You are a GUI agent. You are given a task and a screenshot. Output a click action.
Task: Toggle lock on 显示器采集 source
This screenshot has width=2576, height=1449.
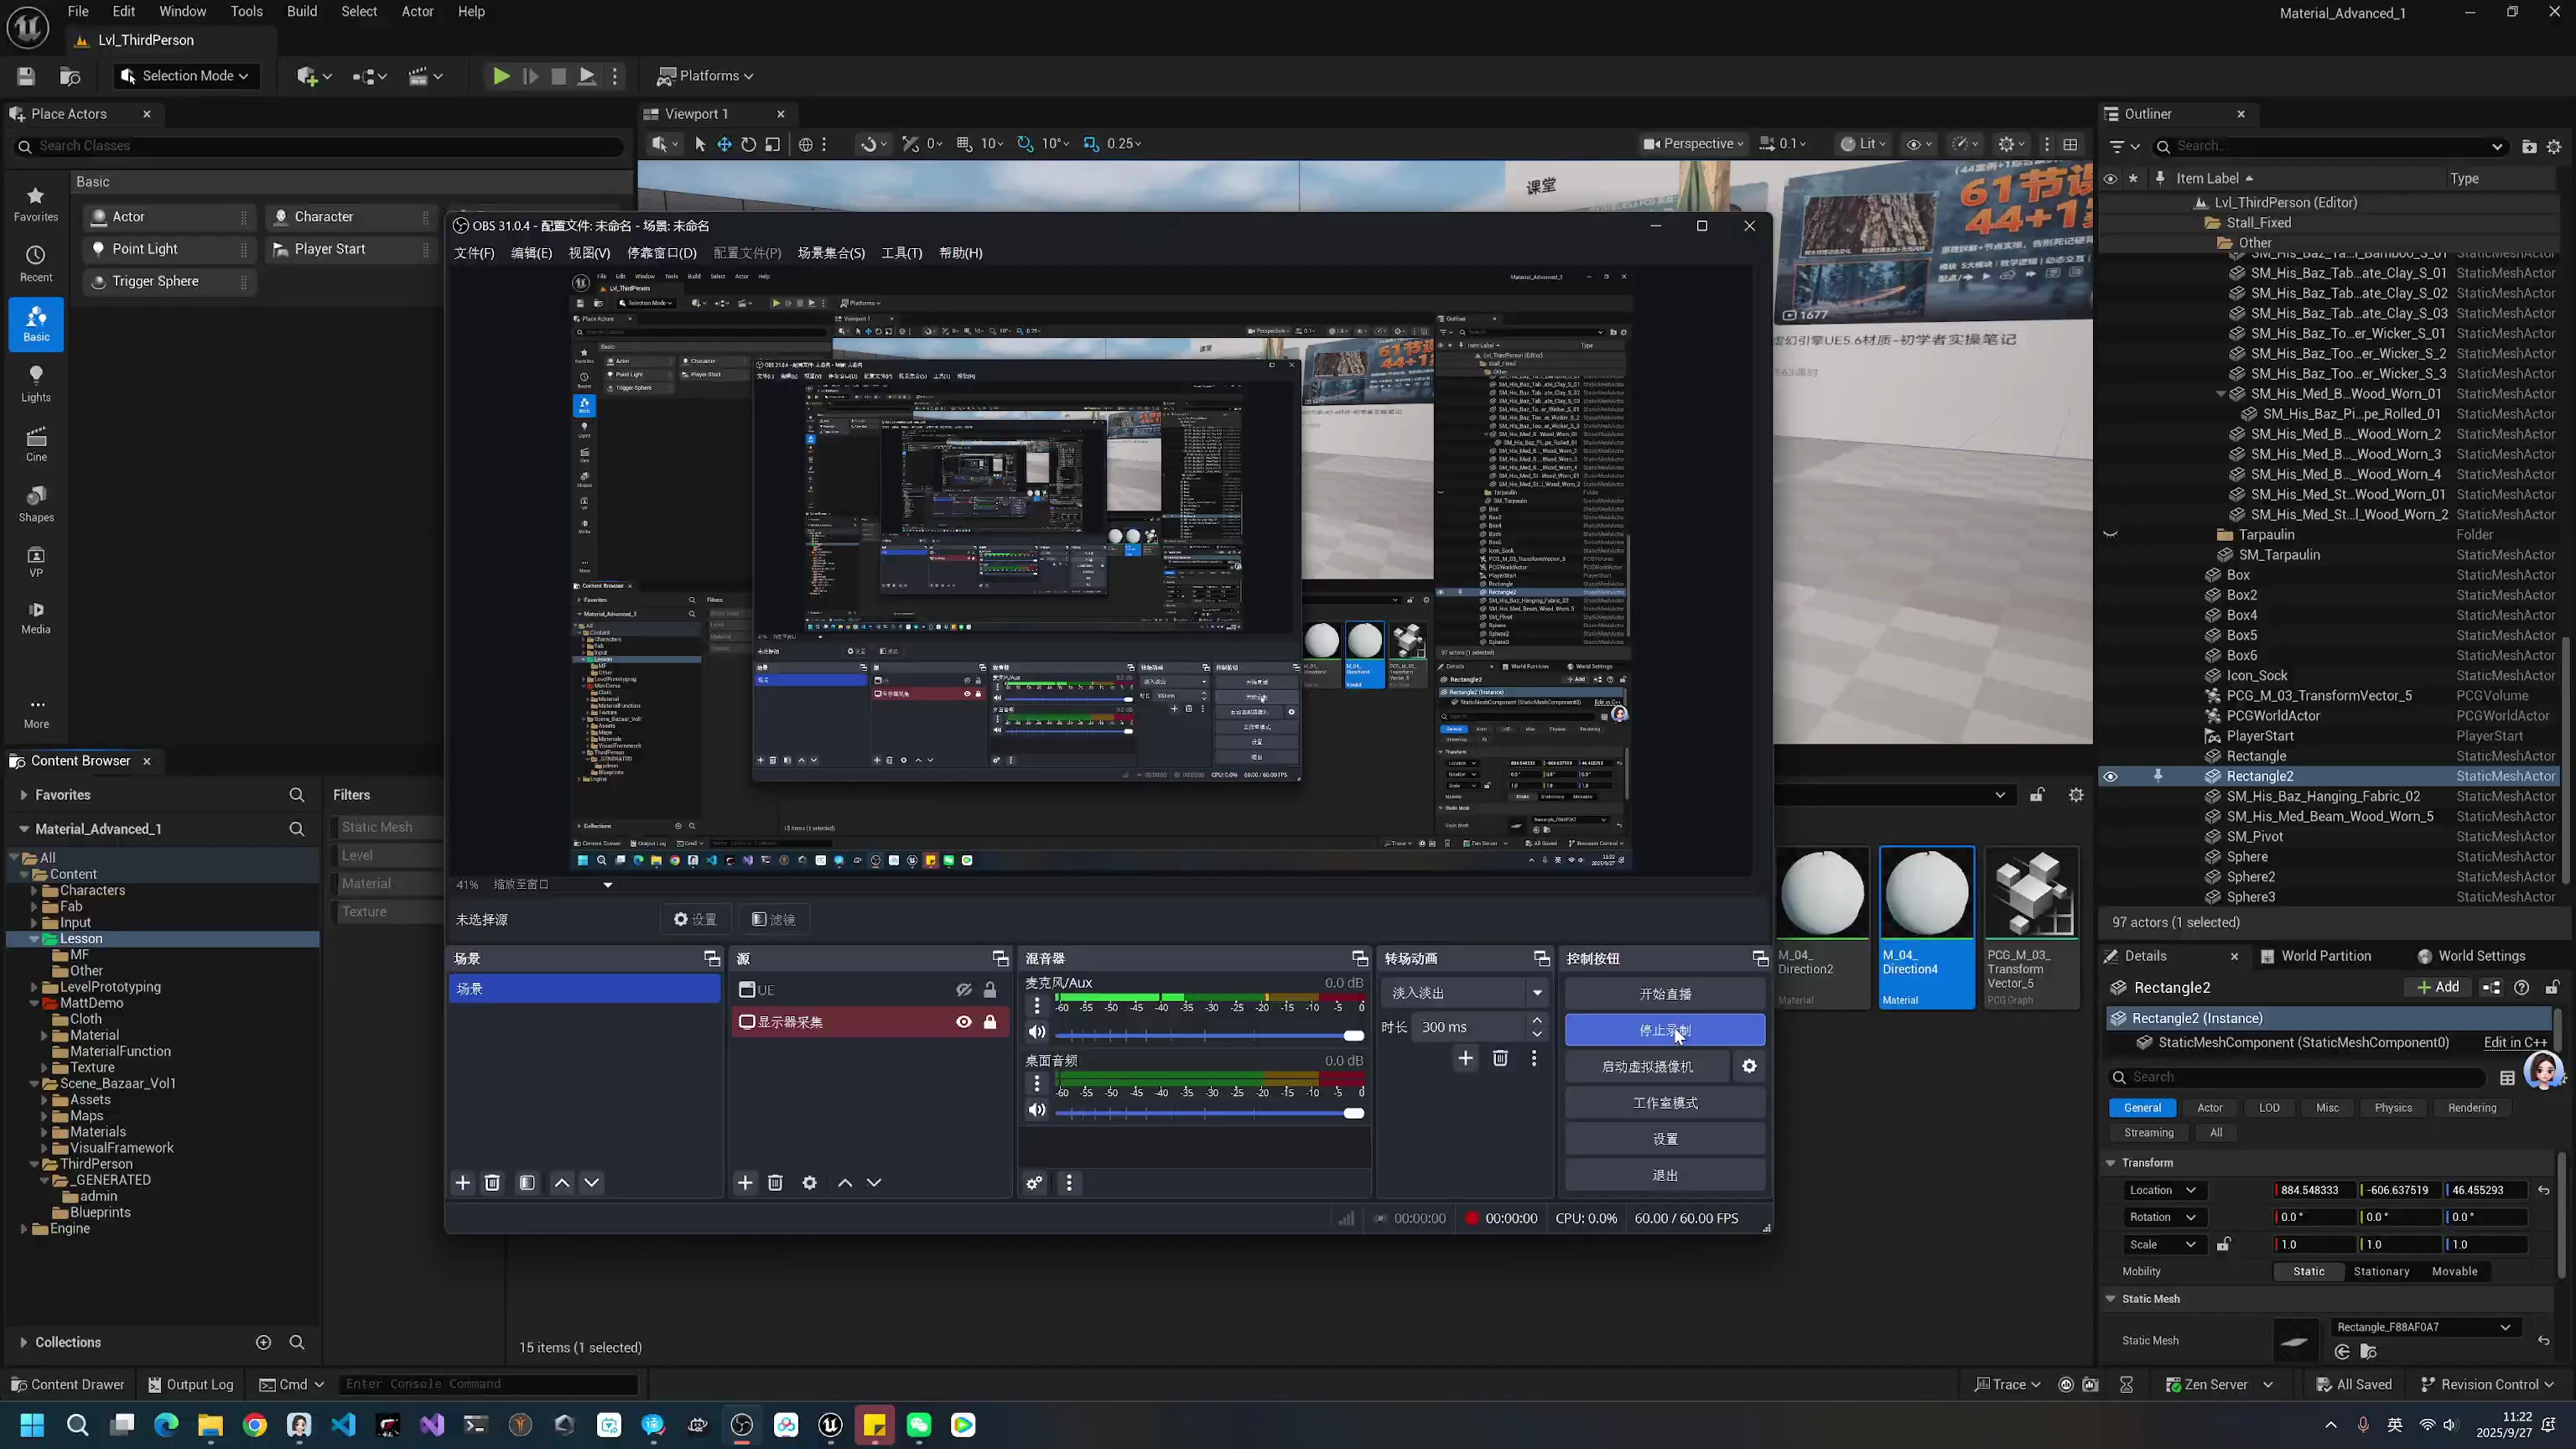coord(990,1022)
